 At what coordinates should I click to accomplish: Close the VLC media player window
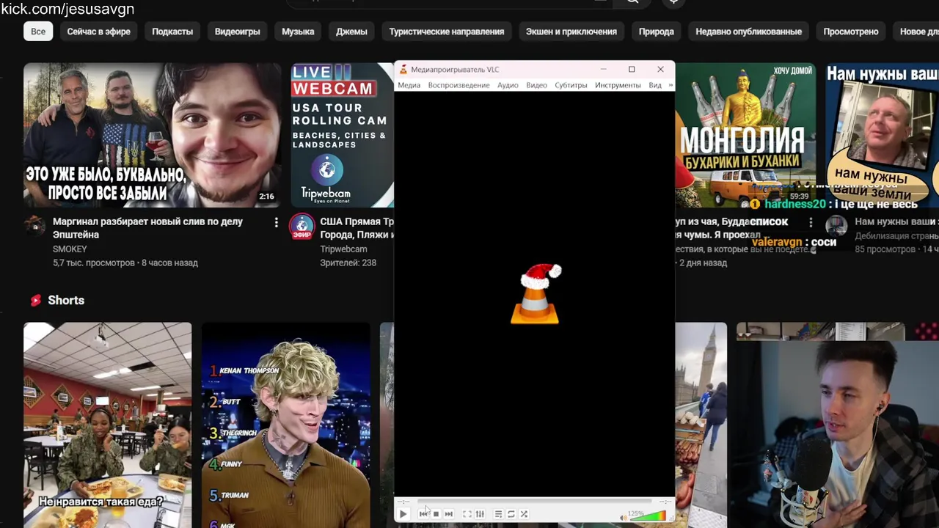[x=660, y=69]
